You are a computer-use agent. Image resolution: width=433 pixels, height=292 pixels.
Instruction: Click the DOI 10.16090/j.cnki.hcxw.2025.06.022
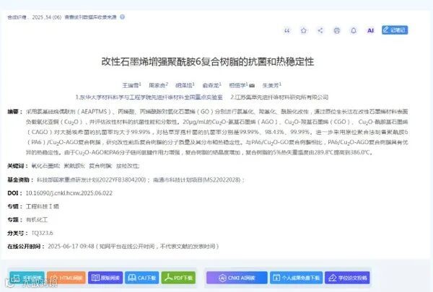(x=69, y=193)
